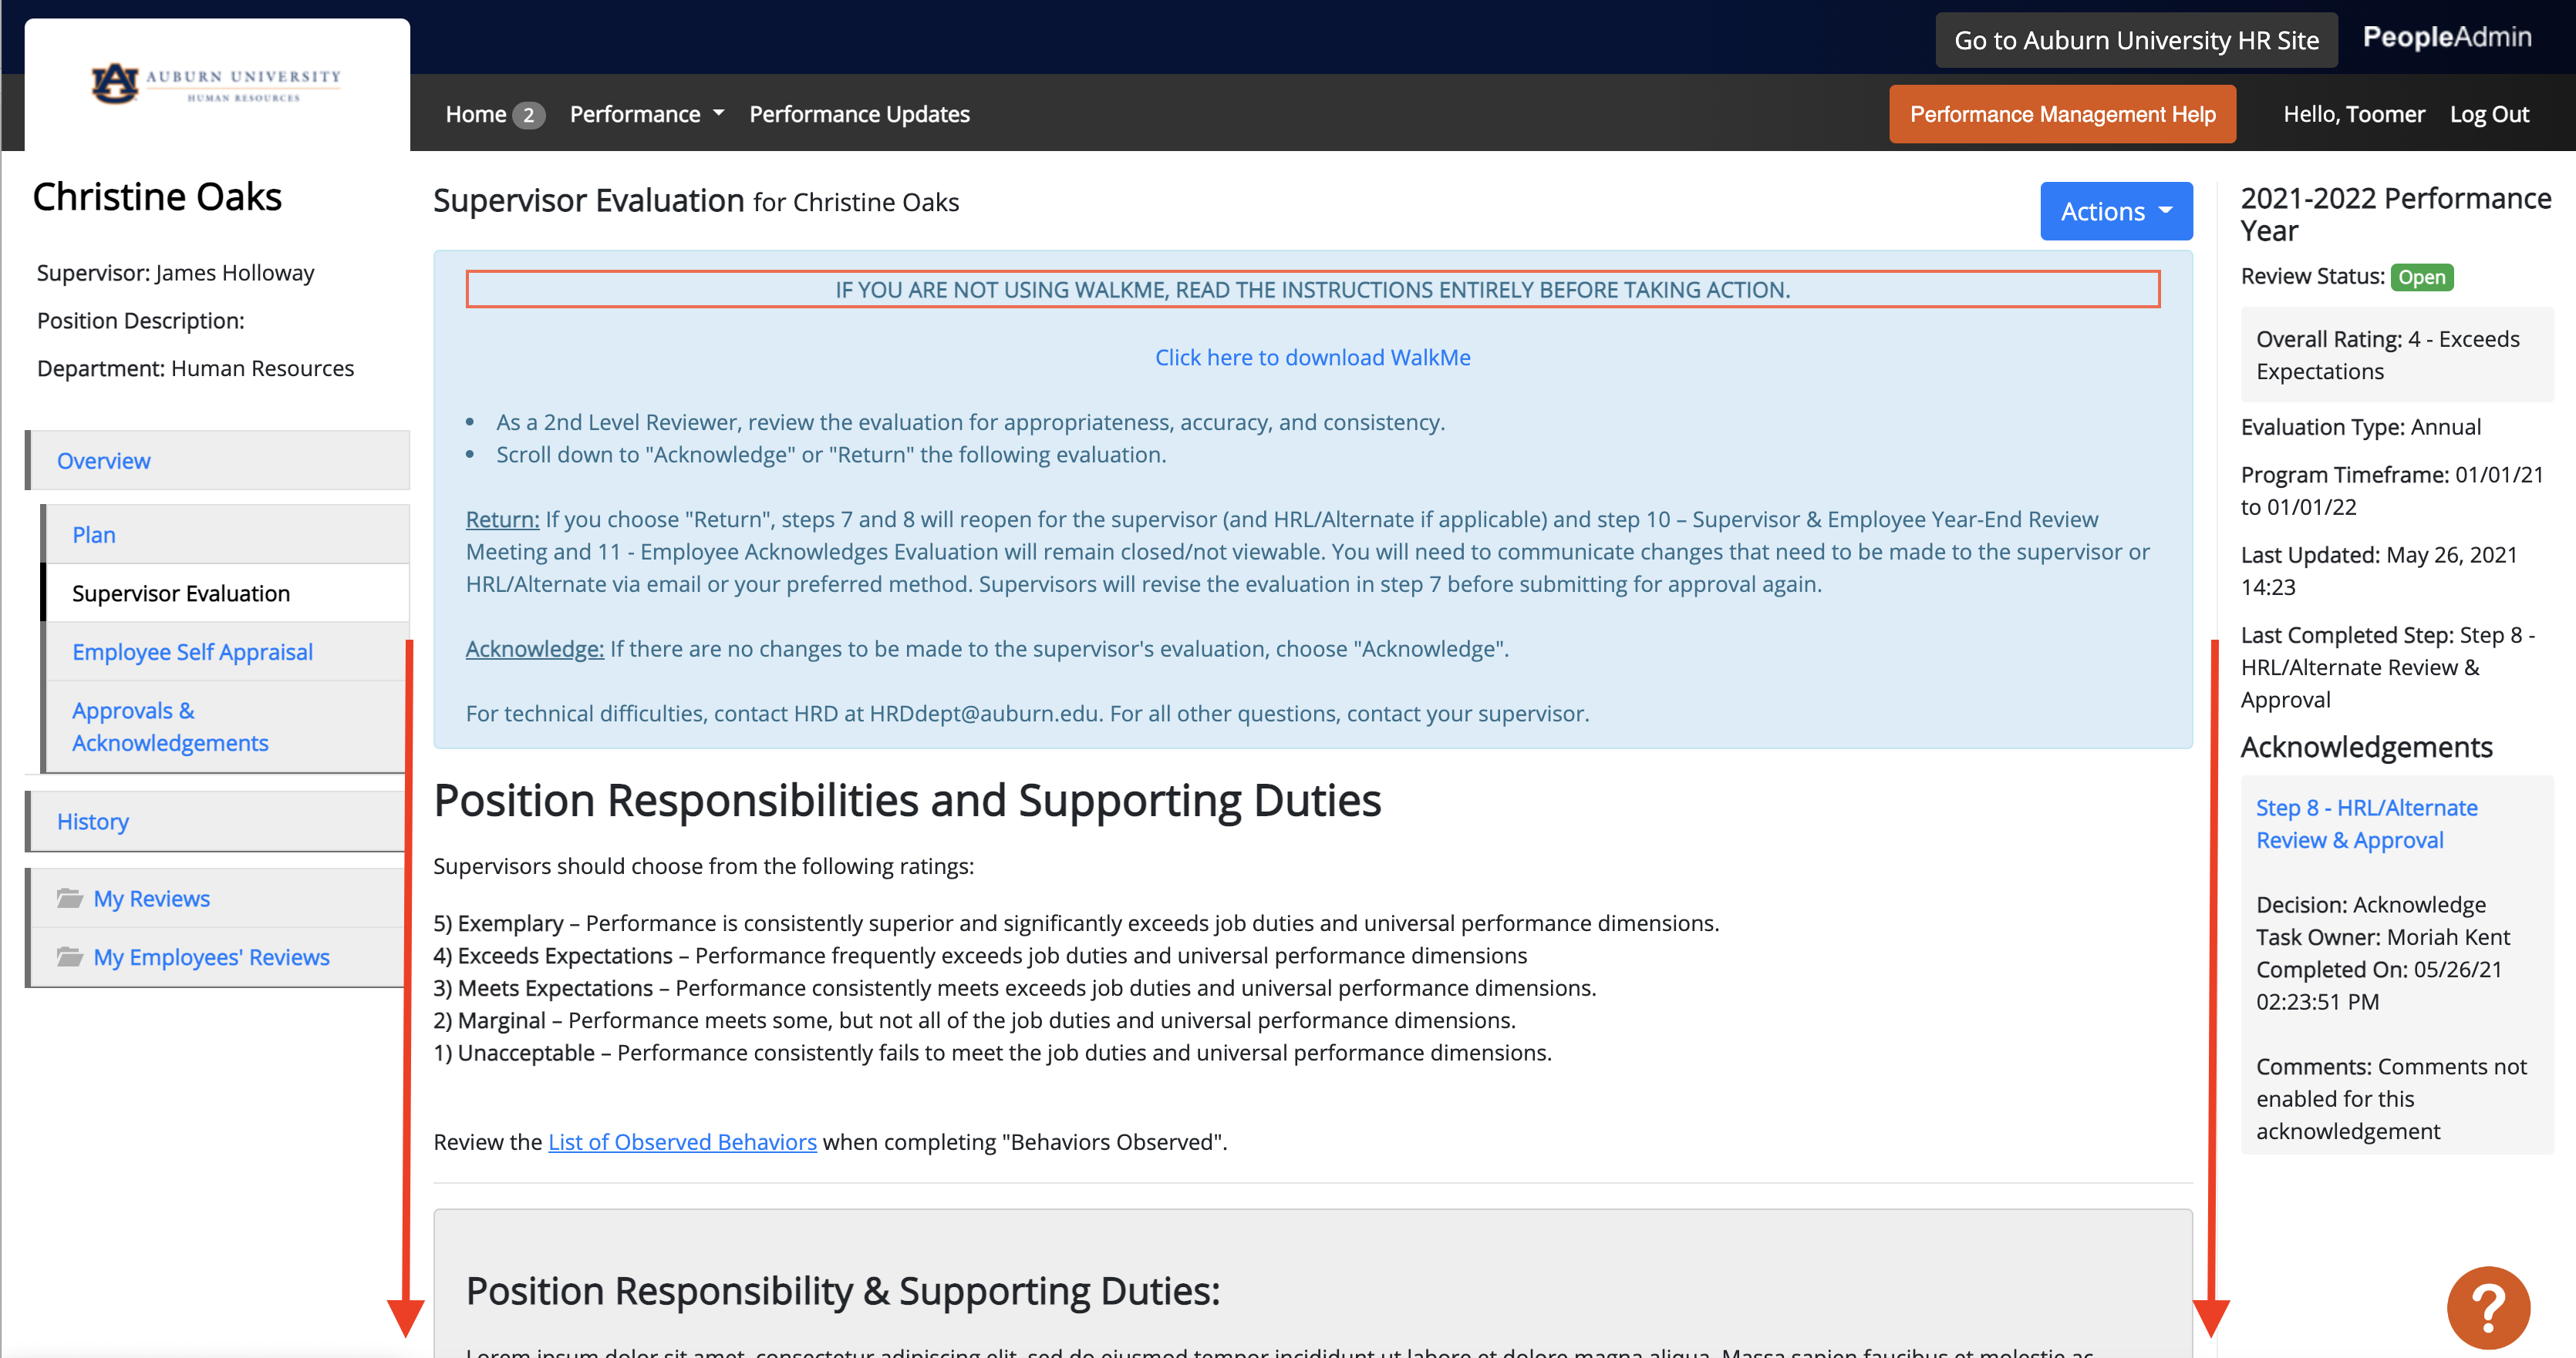Screen dimensions: 2576x1358
Task: Click Supervisor: James Holloway text
Action: (x=175, y=273)
